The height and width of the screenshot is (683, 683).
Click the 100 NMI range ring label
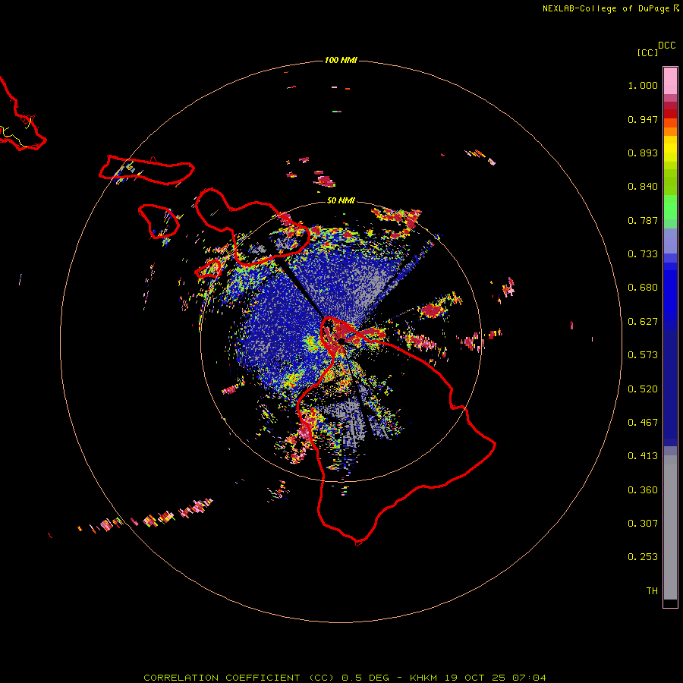click(341, 60)
